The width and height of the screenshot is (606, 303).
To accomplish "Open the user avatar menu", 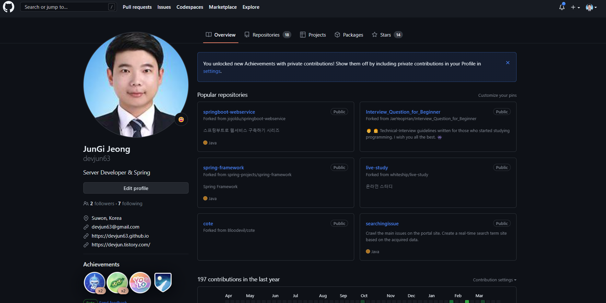I will click(x=591, y=7).
